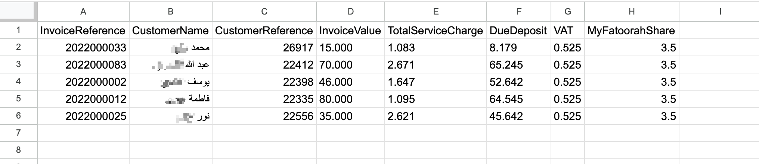Click the DueDeposit header cell

pyautogui.click(x=519, y=30)
